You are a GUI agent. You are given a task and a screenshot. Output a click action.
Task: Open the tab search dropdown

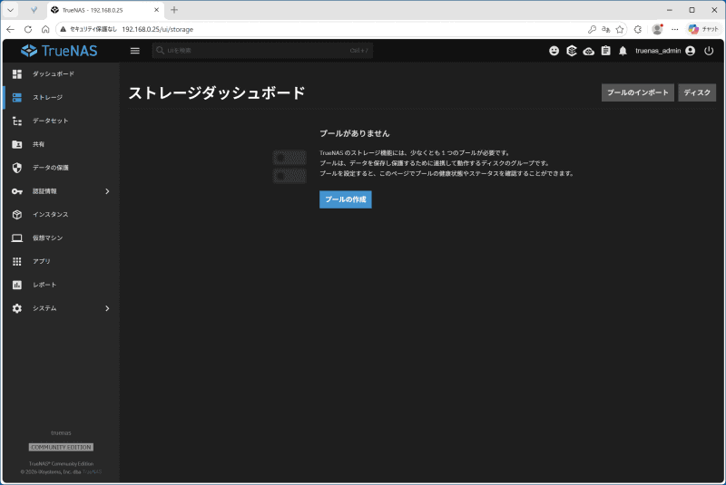[x=10, y=10]
